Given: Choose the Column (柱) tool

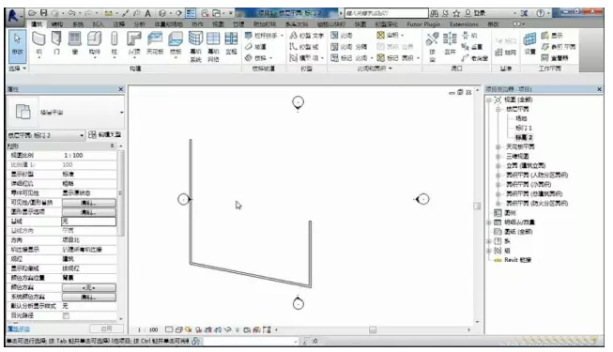Looking at the screenshot, I should click(115, 45).
